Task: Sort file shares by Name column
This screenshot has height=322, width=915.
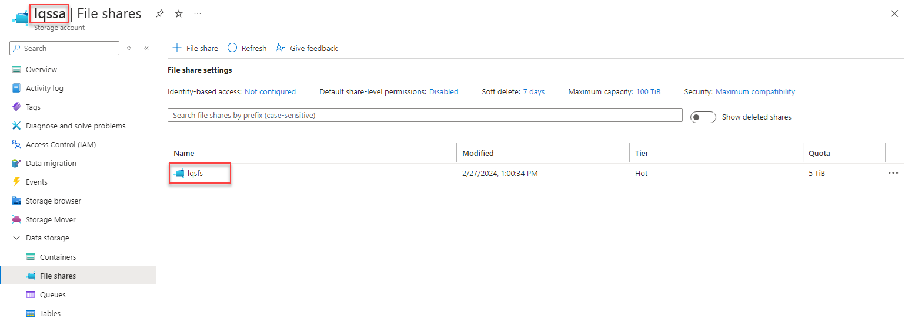Action: [184, 153]
